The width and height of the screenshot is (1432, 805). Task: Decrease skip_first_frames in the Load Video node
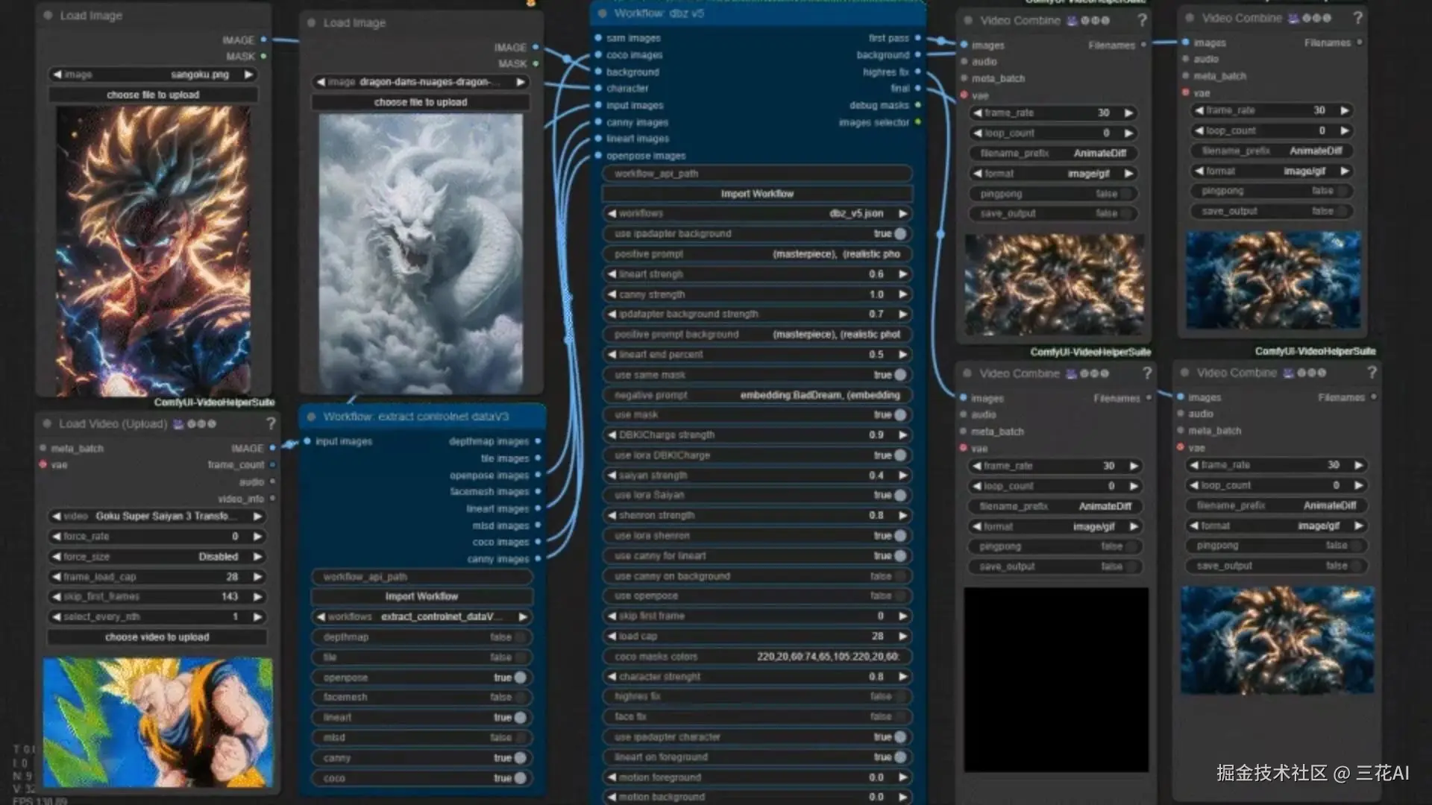click(x=56, y=597)
